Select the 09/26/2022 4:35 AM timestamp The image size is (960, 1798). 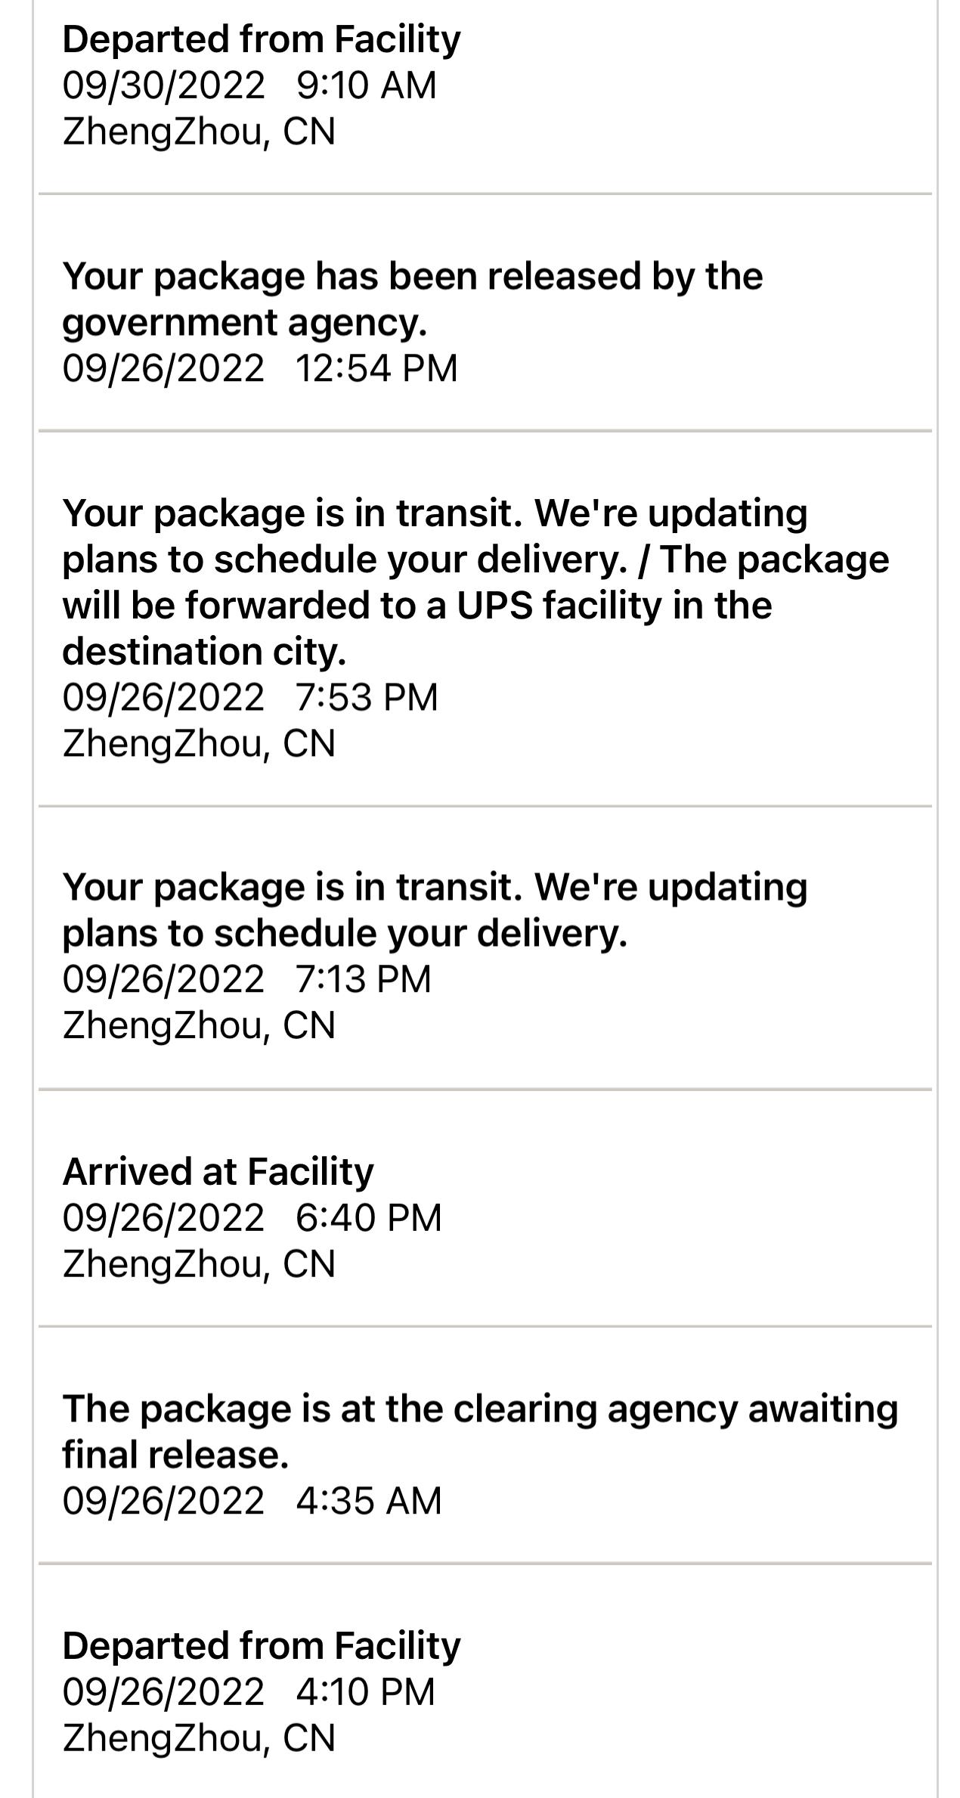point(252,1501)
